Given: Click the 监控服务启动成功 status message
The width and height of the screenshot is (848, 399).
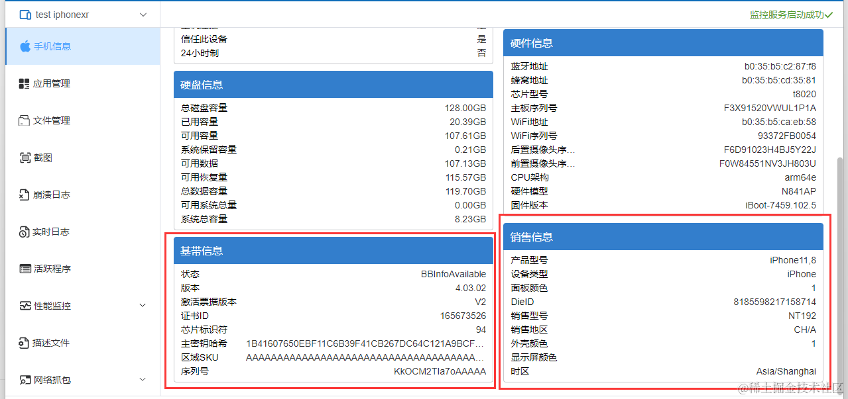Looking at the screenshot, I should [x=787, y=15].
